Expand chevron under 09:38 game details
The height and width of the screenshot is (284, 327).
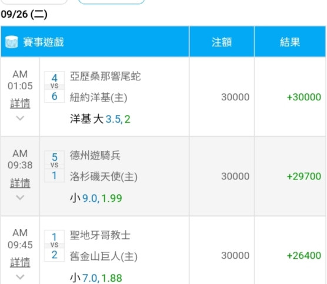point(20,197)
